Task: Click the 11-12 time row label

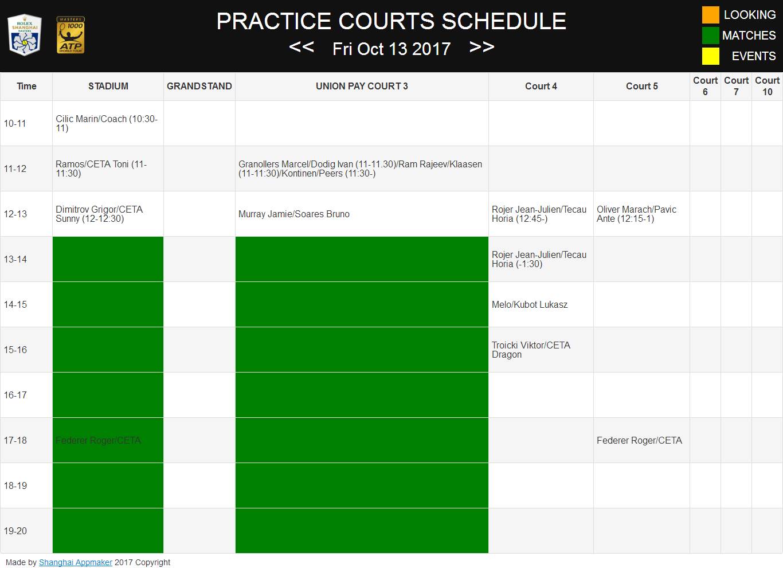Action: pos(15,169)
